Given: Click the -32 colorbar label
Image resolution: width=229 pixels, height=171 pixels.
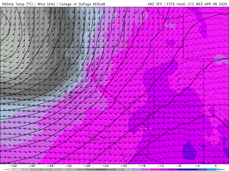Looking at the screenshot, I should click(x=68, y=166).
